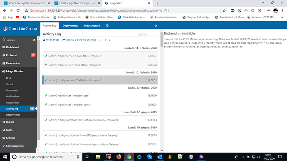
Task: Open entry modify service GSM-Status-Template2
Action: click(x=100, y=56)
